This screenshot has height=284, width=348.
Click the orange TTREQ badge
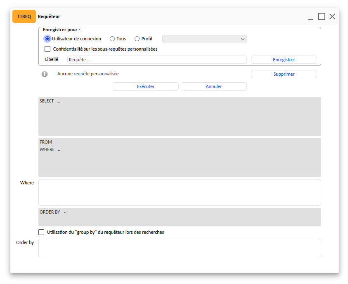(24, 16)
